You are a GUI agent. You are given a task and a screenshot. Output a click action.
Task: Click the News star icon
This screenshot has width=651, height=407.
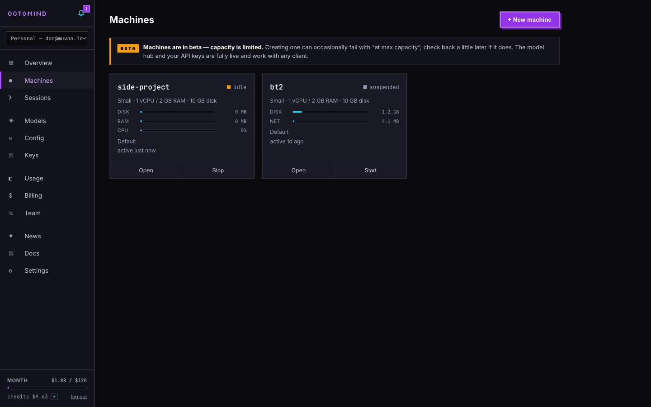(x=11, y=236)
